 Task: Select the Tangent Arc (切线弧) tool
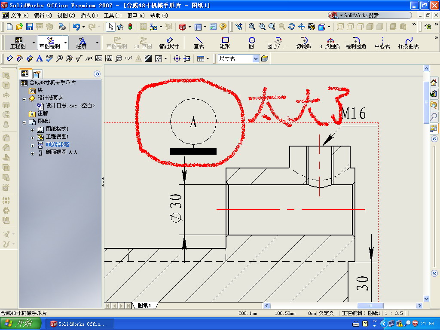click(304, 43)
